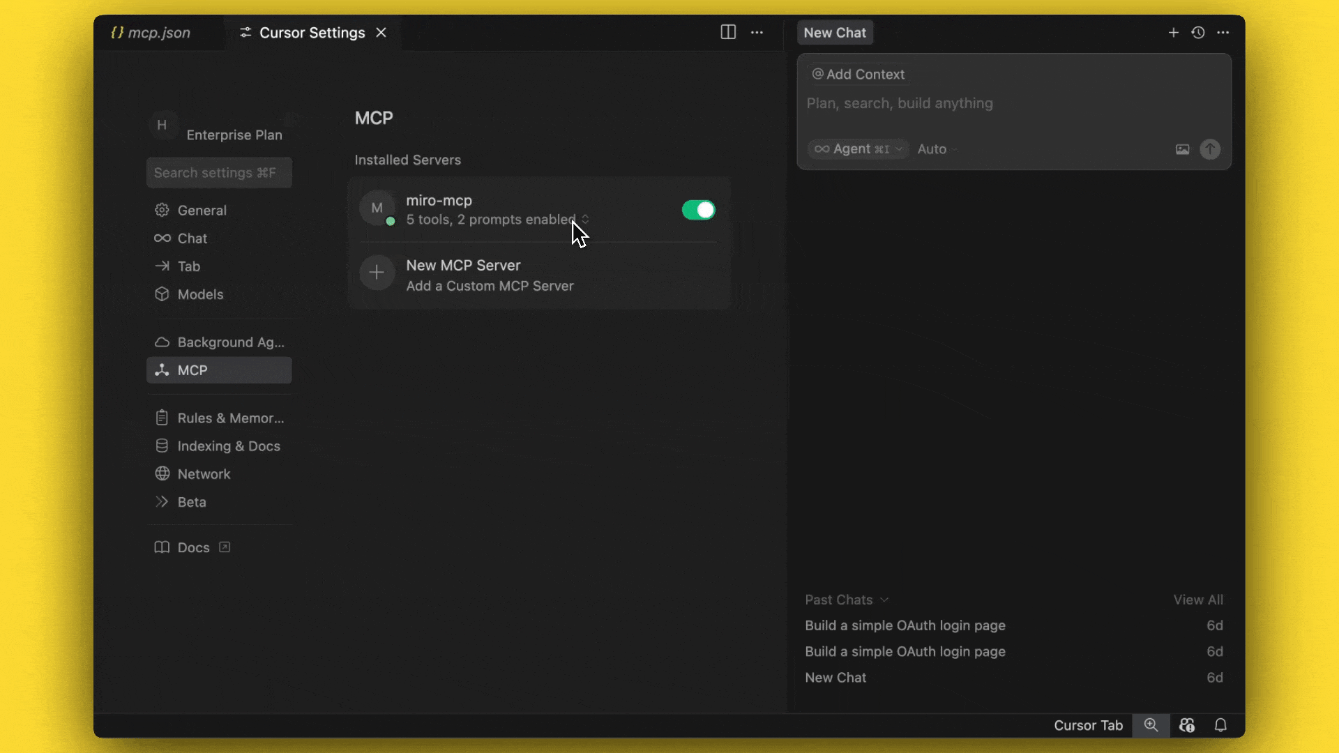Open the Auto model selector dropdown
1339x753 pixels.
pyautogui.click(x=936, y=149)
